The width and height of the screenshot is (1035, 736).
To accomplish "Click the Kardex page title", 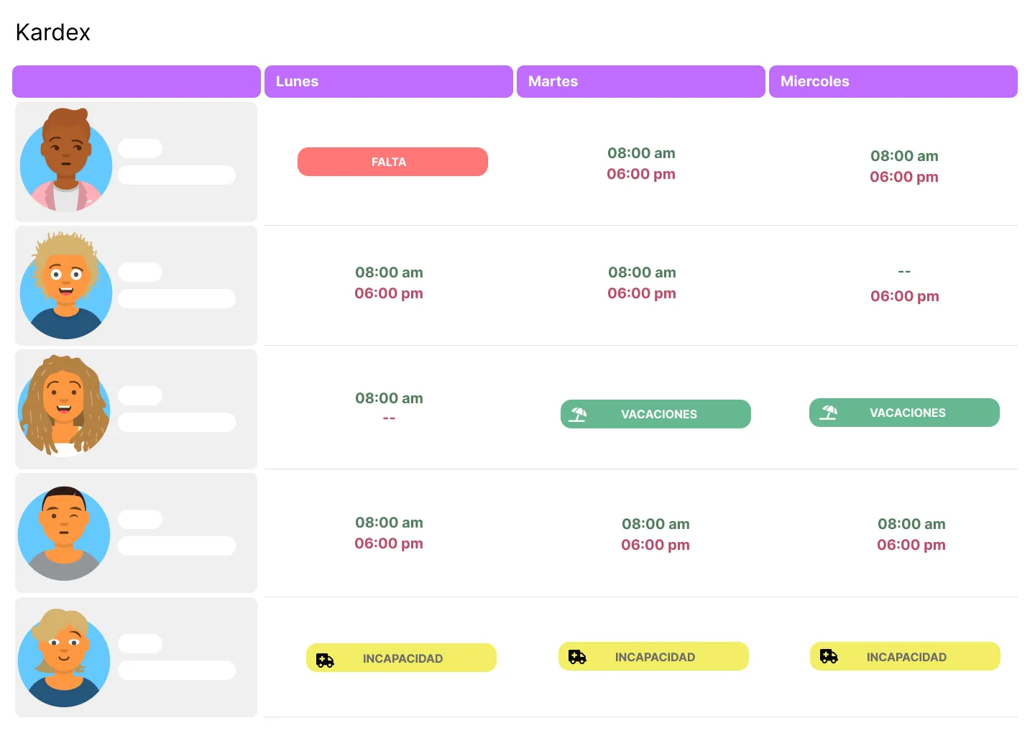I will 53,32.
